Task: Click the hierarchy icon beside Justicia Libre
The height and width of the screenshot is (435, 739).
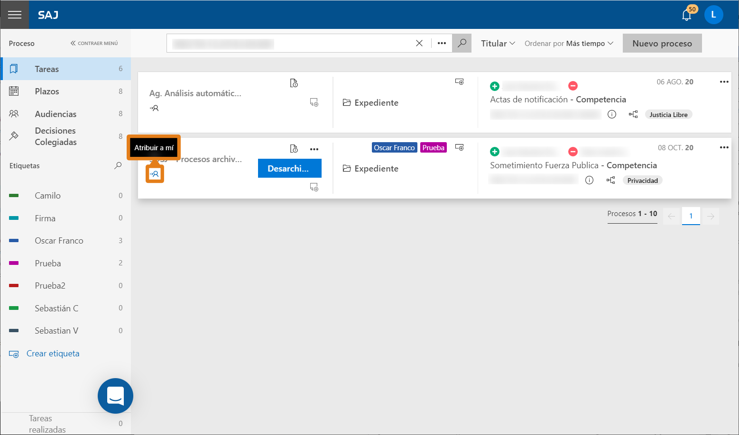Action: (633, 114)
